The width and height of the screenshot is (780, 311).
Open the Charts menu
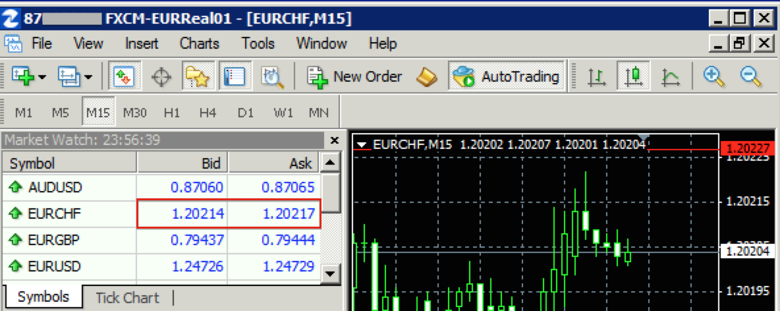[x=200, y=43]
